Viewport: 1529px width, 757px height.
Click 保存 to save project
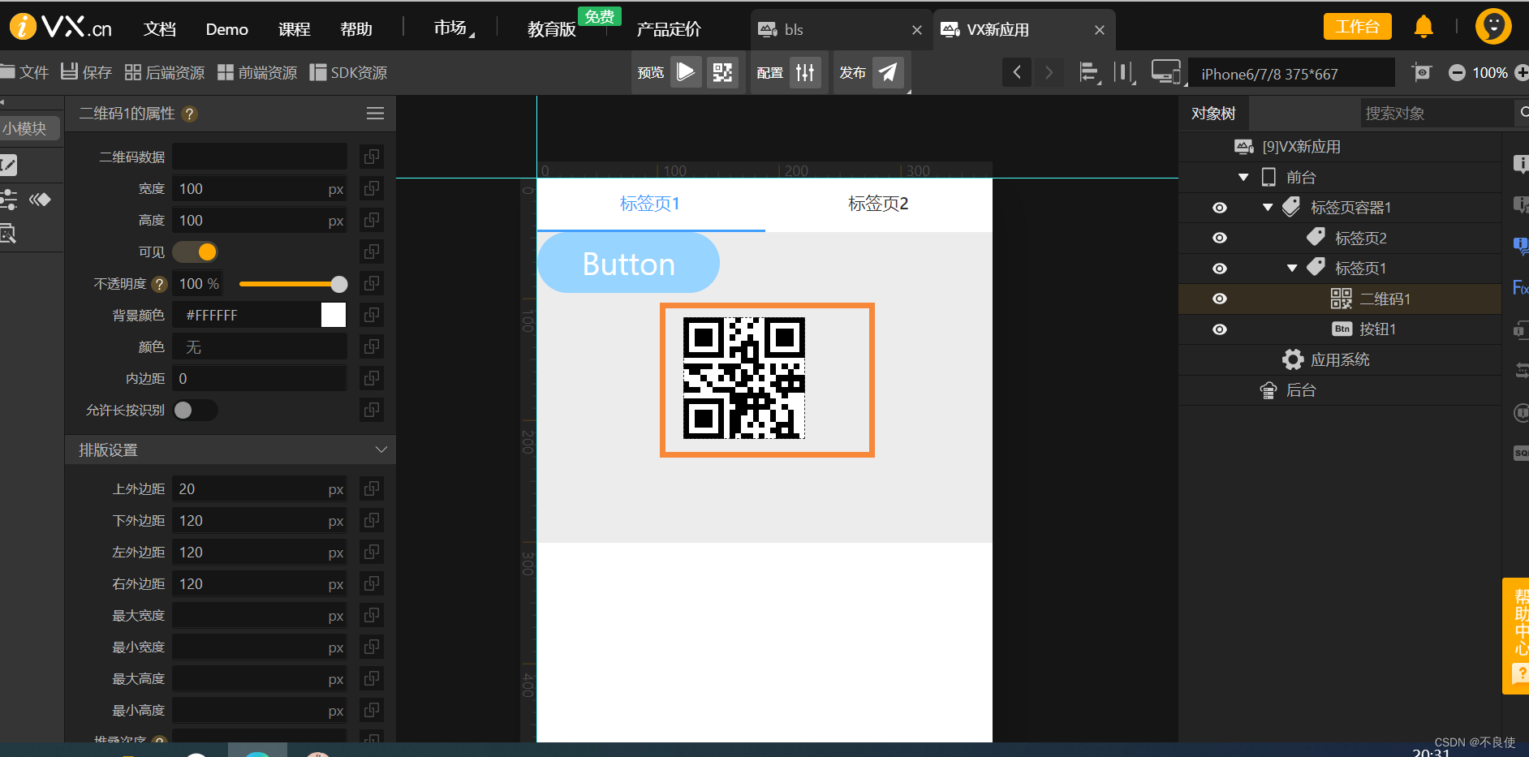point(87,72)
